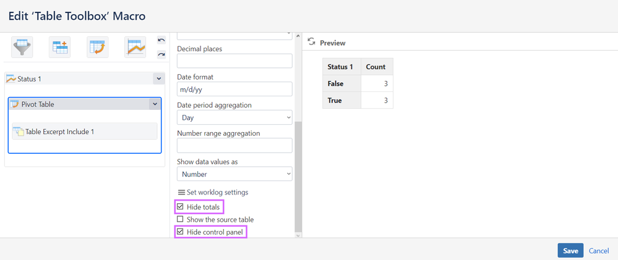Open the worklog settings hamburger icon
The height and width of the screenshot is (260, 618).
point(181,192)
